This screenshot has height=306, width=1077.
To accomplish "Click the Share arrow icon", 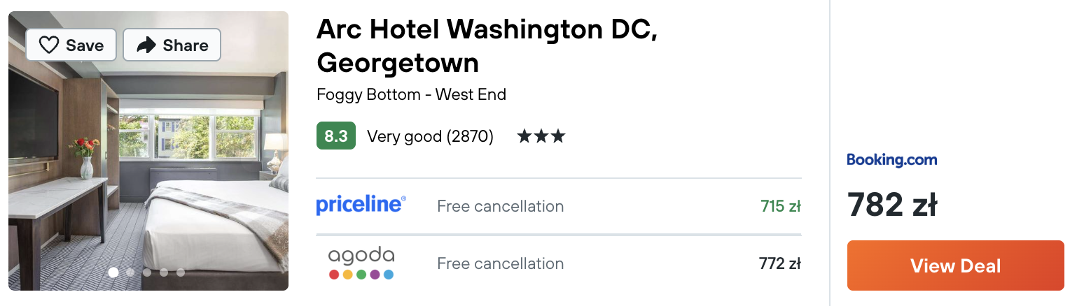I will (146, 45).
